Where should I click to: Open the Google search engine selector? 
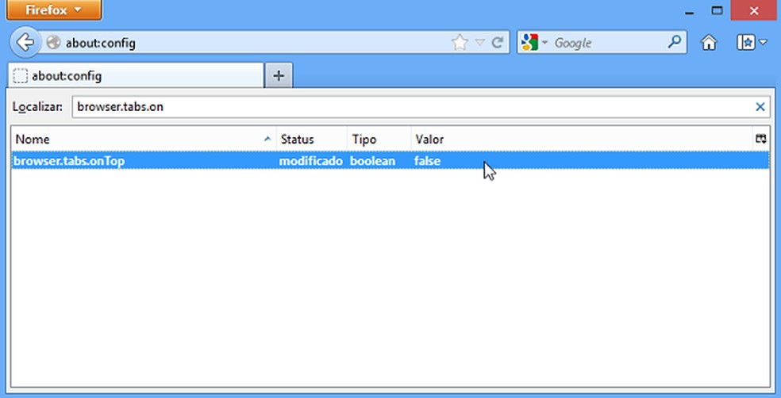(x=535, y=43)
